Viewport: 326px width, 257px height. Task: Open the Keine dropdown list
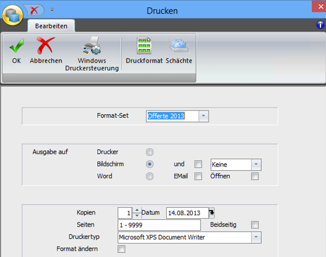(x=256, y=165)
